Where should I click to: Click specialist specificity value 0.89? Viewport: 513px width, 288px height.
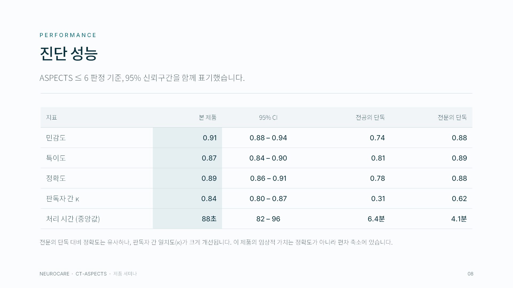pyautogui.click(x=459, y=158)
